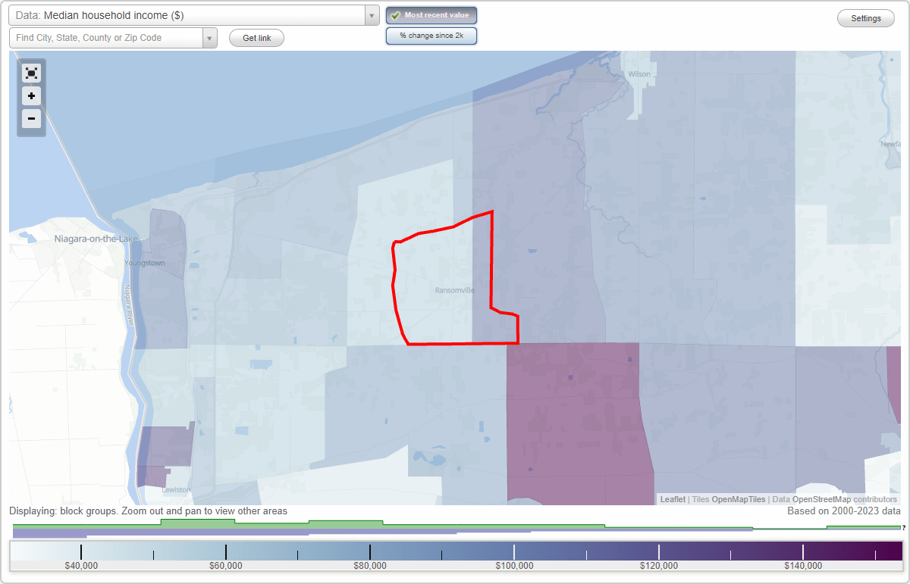
Task: Click the Get link button
Action: (256, 37)
